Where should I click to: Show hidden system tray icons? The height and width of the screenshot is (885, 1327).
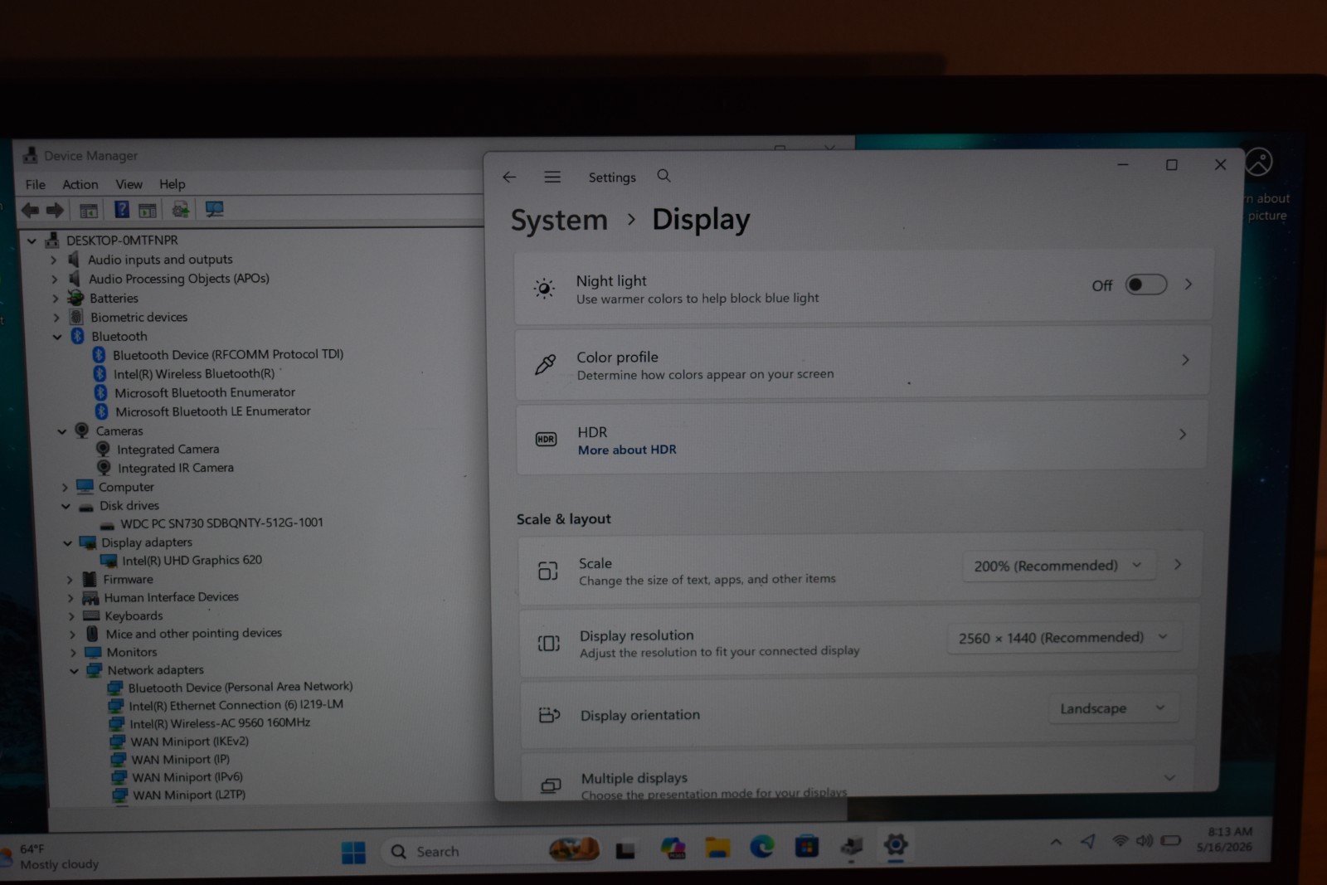pyautogui.click(x=1056, y=842)
